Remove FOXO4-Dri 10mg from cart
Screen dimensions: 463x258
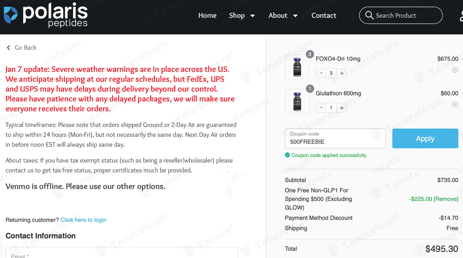pos(455,70)
